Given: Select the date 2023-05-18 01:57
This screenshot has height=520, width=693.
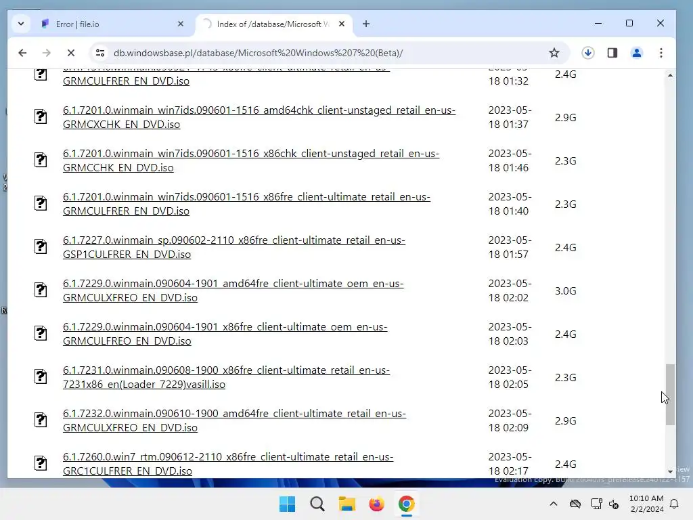Looking at the screenshot, I should coord(510,247).
